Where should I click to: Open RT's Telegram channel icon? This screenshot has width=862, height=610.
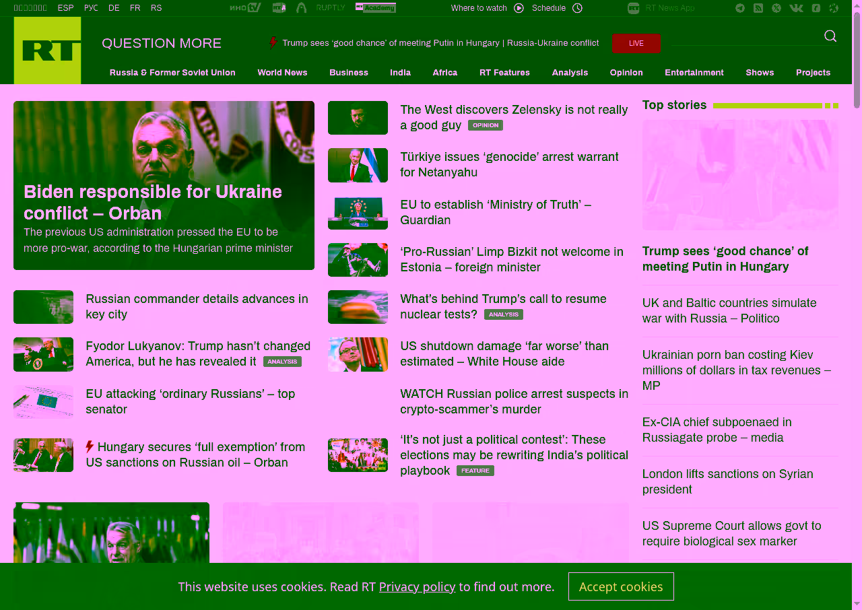point(740,8)
